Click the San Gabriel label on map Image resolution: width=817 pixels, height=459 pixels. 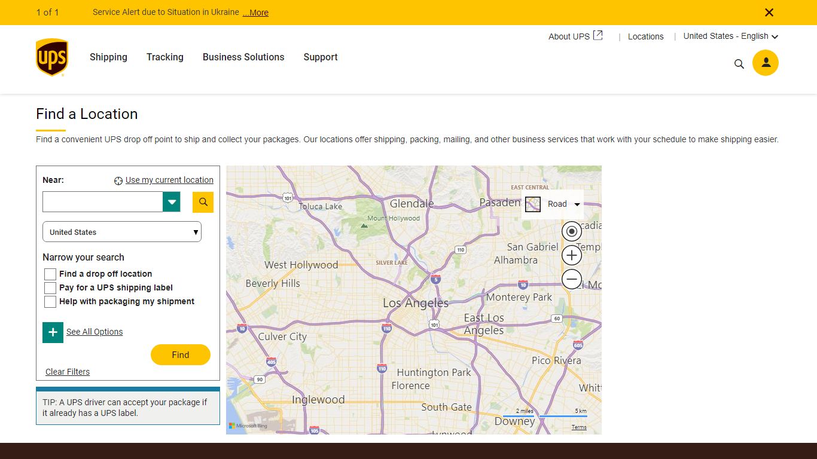(533, 247)
